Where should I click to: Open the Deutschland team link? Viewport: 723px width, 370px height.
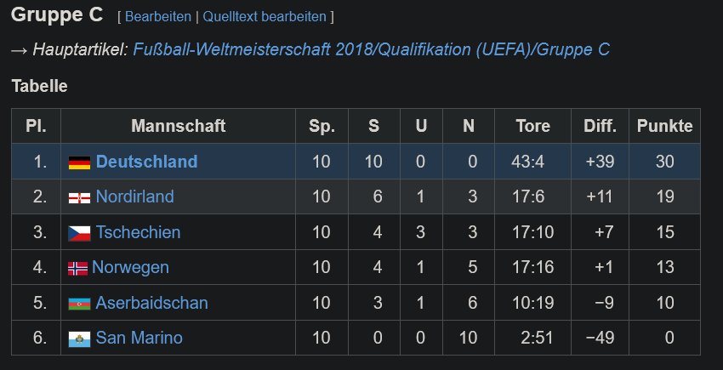point(146,162)
